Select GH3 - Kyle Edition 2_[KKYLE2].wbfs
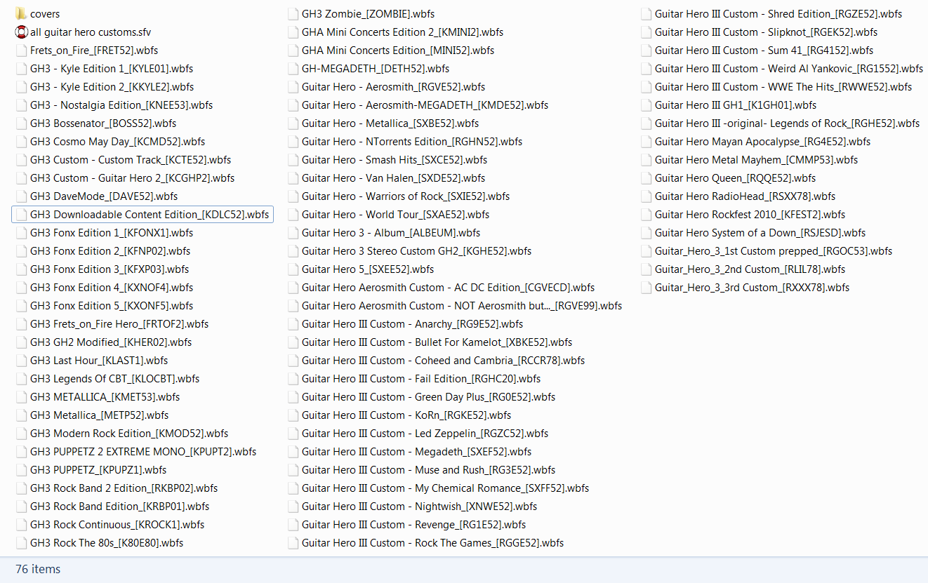928x583 pixels. point(112,87)
